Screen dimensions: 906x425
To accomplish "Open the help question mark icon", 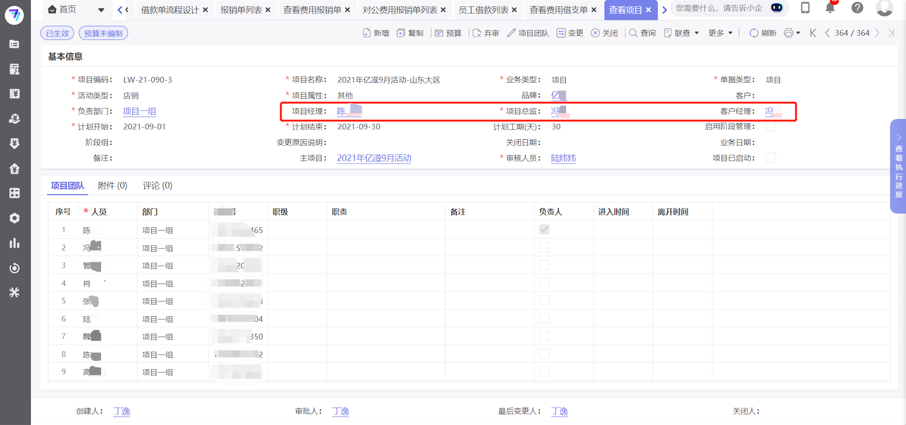I will pos(857,8).
